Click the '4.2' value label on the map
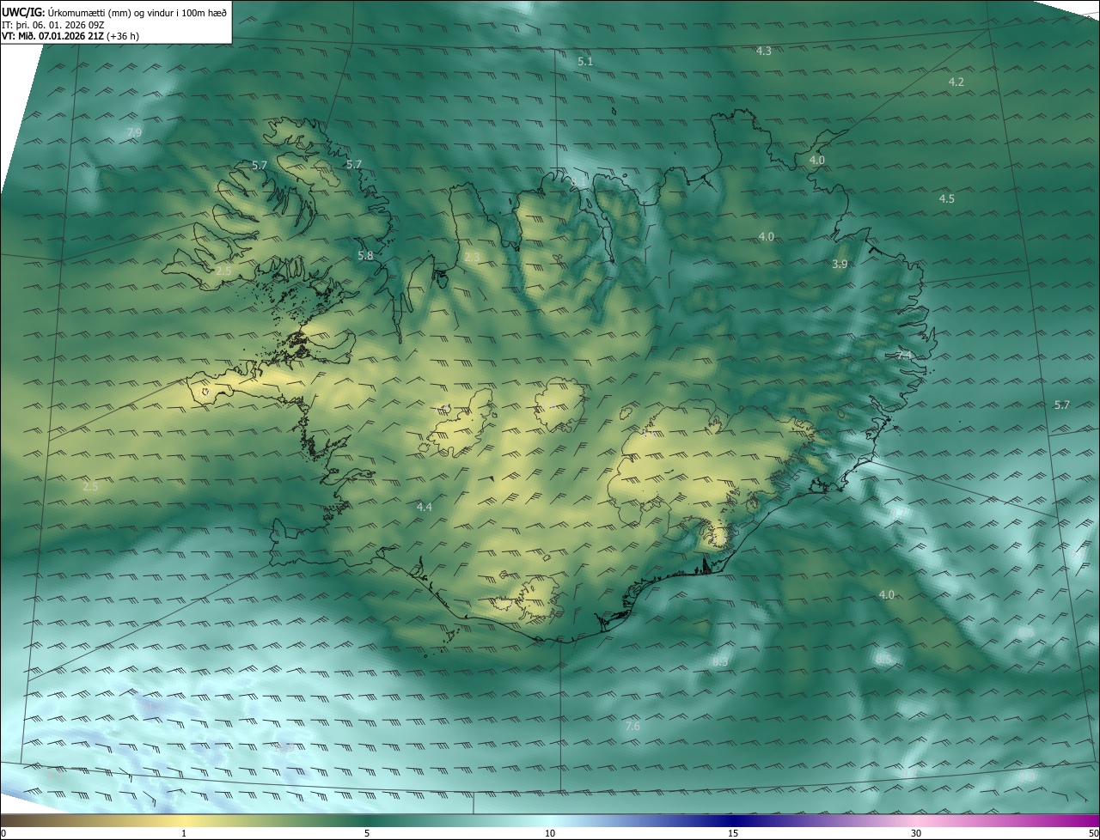This screenshot has height=840, width=1100. coord(956,82)
